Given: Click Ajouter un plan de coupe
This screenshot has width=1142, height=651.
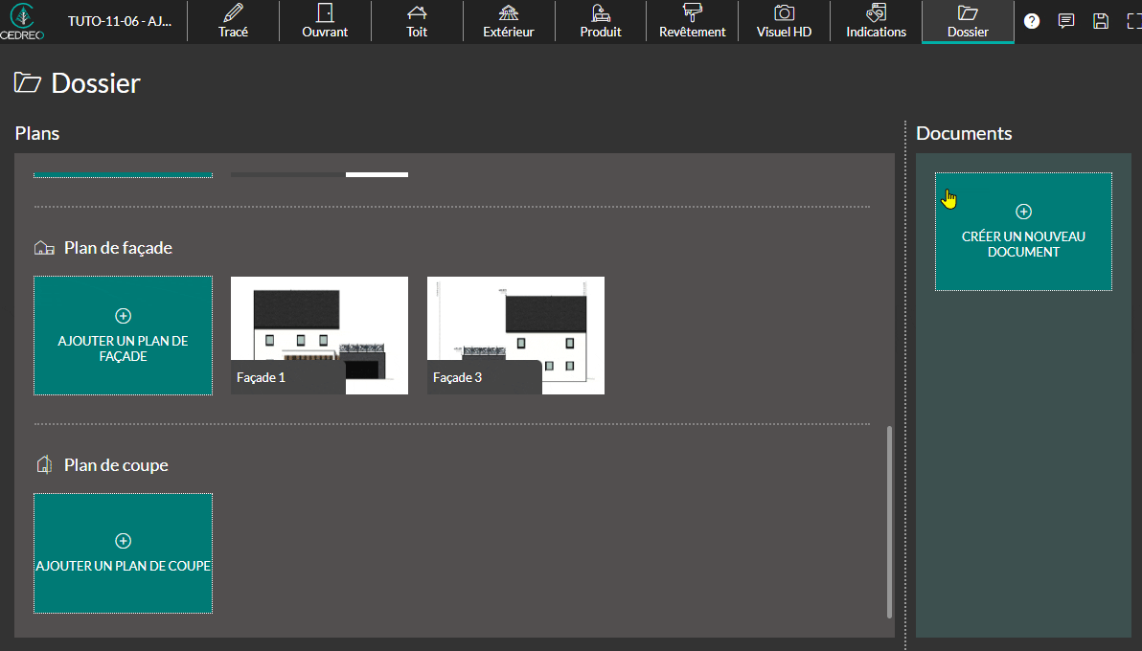Looking at the screenshot, I should 123,553.
